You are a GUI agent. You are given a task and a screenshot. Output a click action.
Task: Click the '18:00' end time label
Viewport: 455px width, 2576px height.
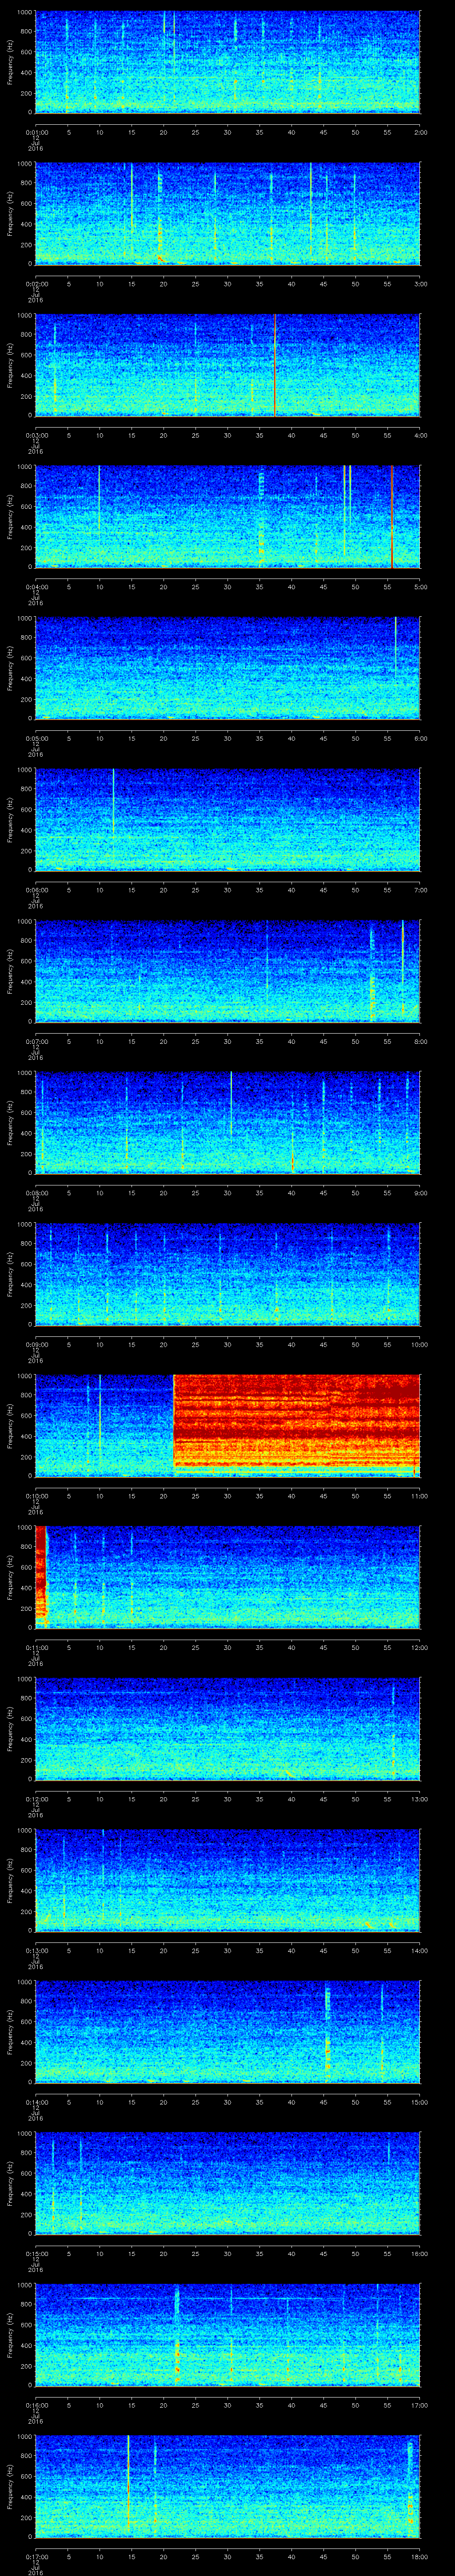coord(419,2557)
